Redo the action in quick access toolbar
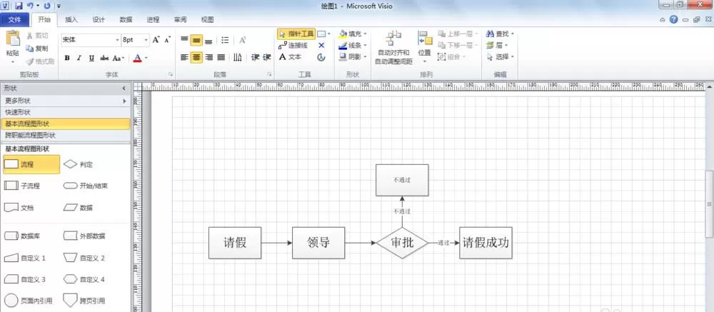This screenshot has width=714, height=312. pyautogui.click(x=47, y=6)
